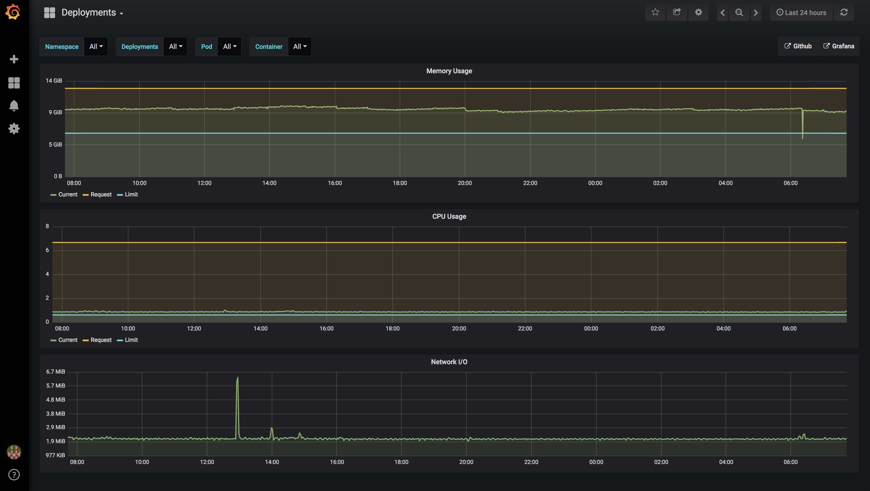Expand the Pod All dropdown
The image size is (870, 491).
click(230, 47)
